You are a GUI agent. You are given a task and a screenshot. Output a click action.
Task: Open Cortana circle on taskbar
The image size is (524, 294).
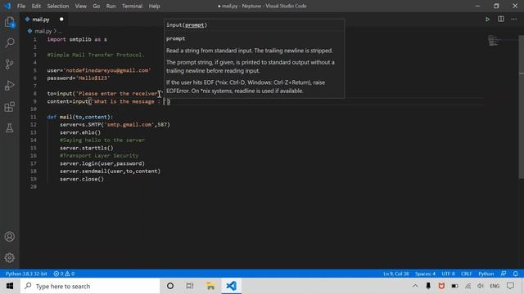(170, 286)
